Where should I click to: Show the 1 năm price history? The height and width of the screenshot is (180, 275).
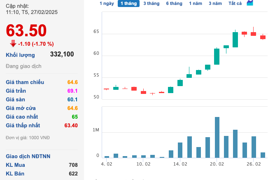coord(196,3)
